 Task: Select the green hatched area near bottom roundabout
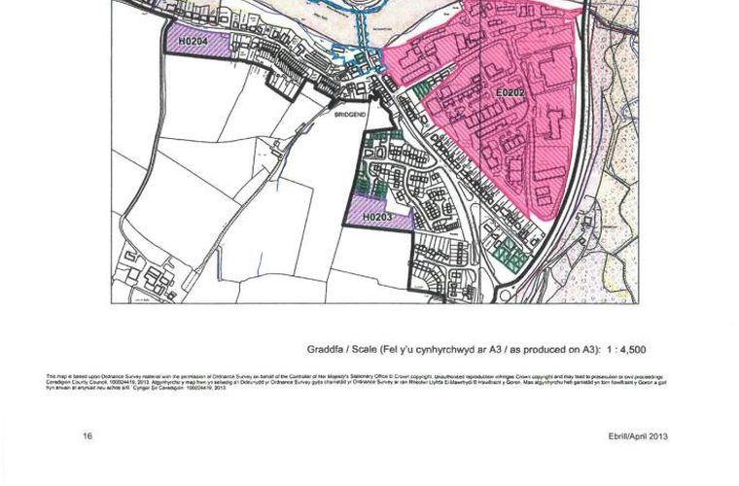coord(510,253)
